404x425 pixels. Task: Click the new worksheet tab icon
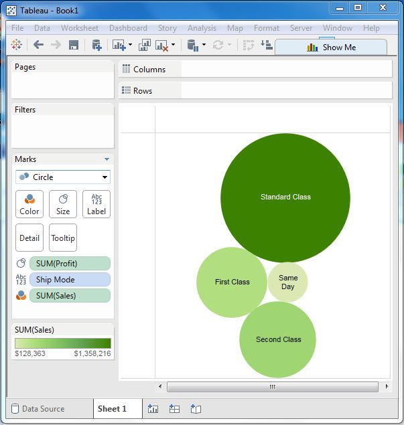(x=153, y=409)
